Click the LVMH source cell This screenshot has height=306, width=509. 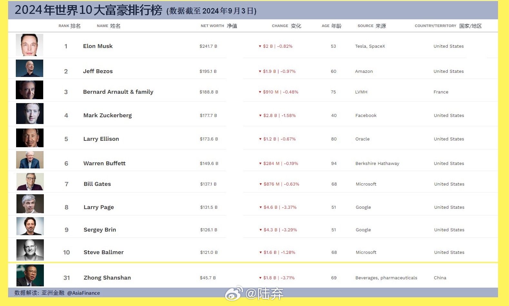click(x=361, y=92)
